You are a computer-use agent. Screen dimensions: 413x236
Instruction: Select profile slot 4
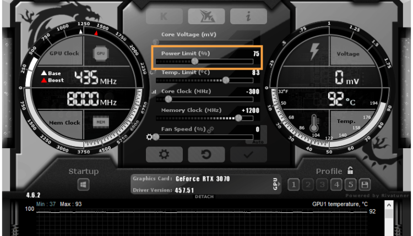[x=336, y=184]
